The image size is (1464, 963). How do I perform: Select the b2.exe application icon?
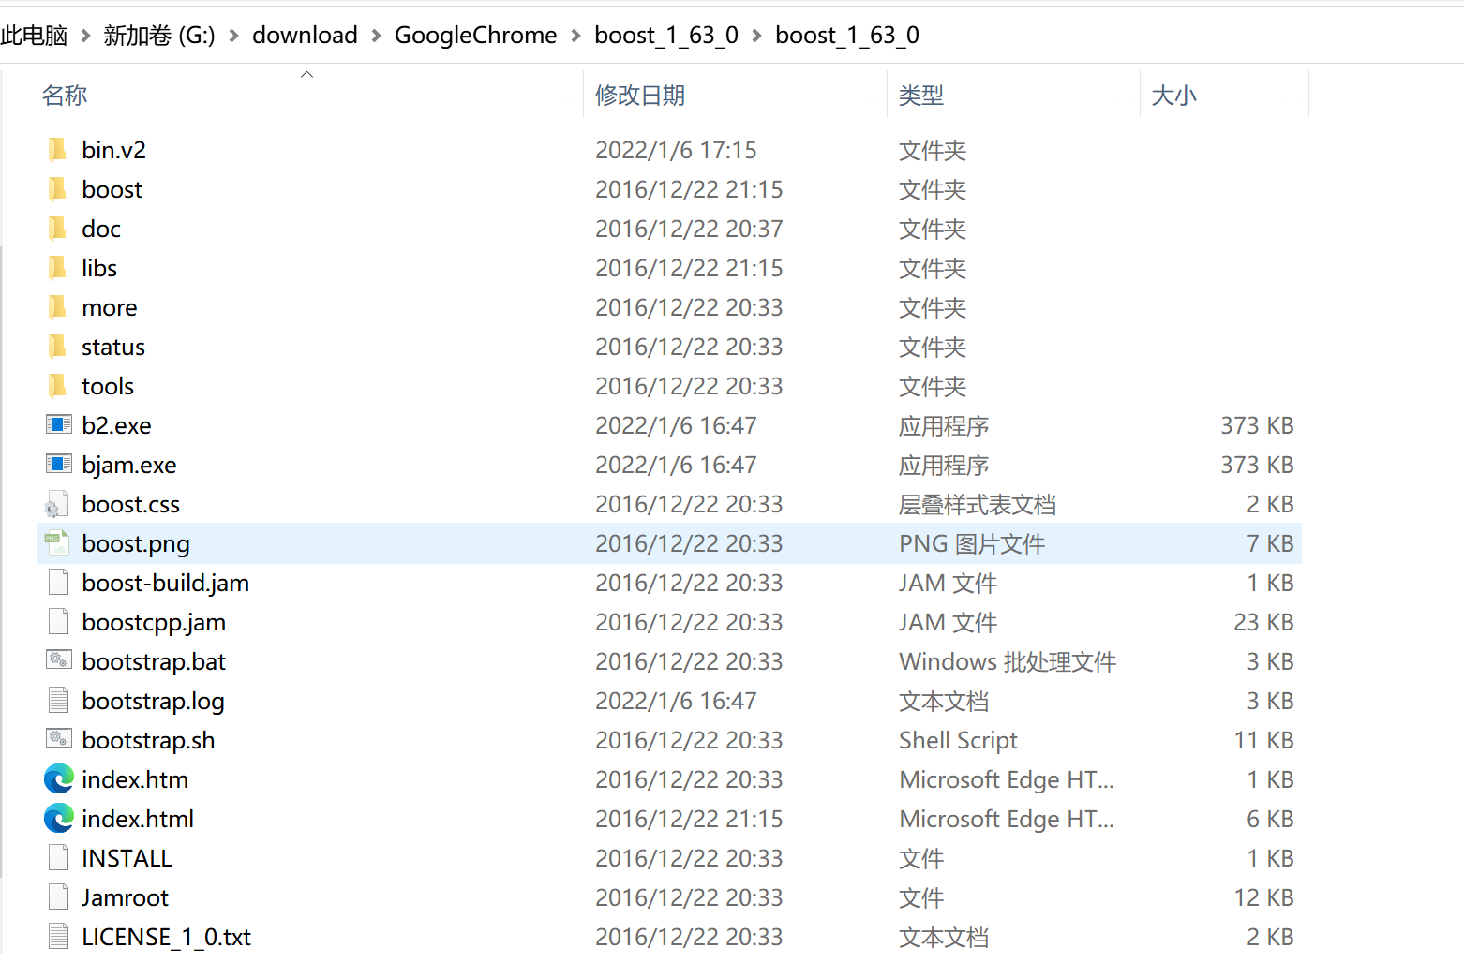coord(58,424)
